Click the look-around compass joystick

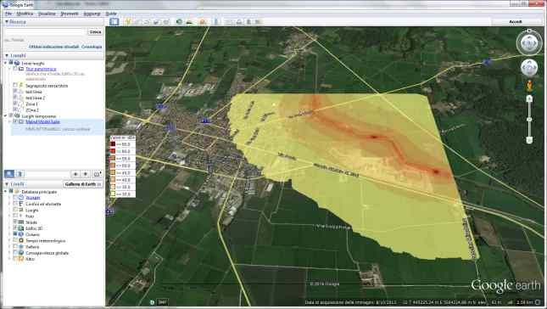coord(529,43)
